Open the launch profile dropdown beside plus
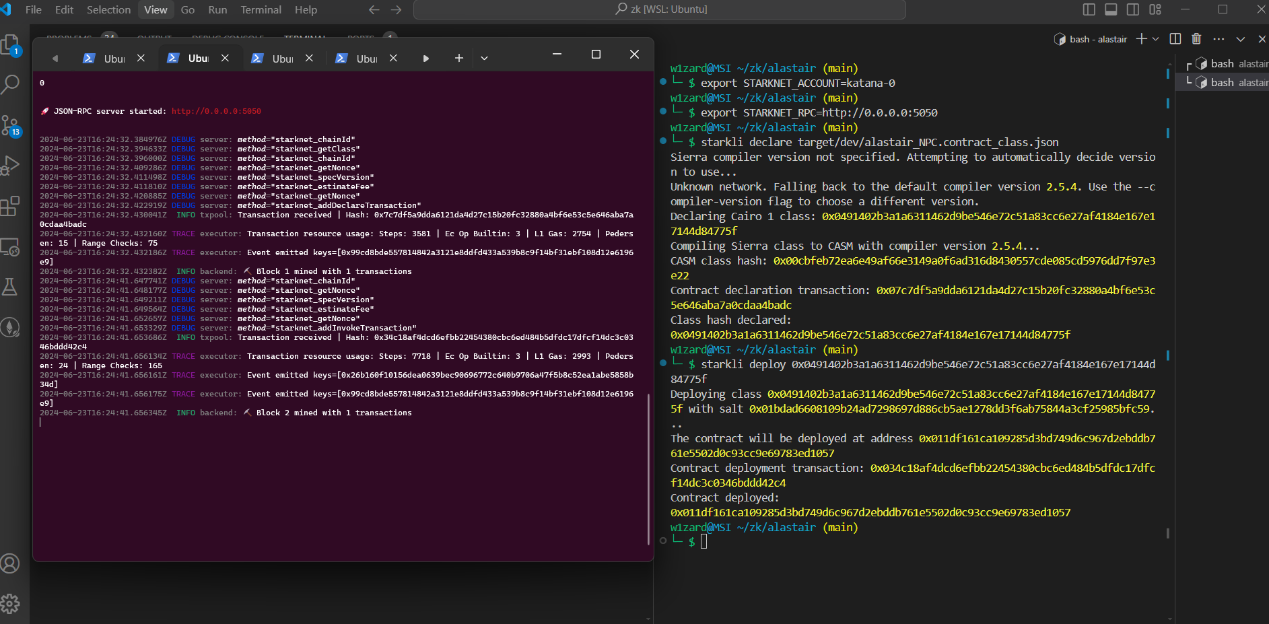The height and width of the screenshot is (624, 1269). point(1156,39)
